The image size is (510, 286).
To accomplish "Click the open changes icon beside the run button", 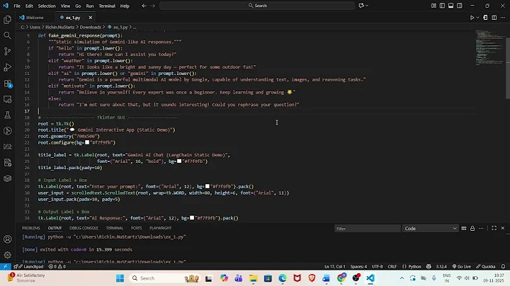I will [x=485, y=18].
